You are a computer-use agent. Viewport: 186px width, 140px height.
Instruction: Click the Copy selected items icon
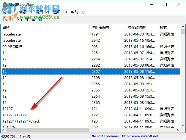click(19, 19)
